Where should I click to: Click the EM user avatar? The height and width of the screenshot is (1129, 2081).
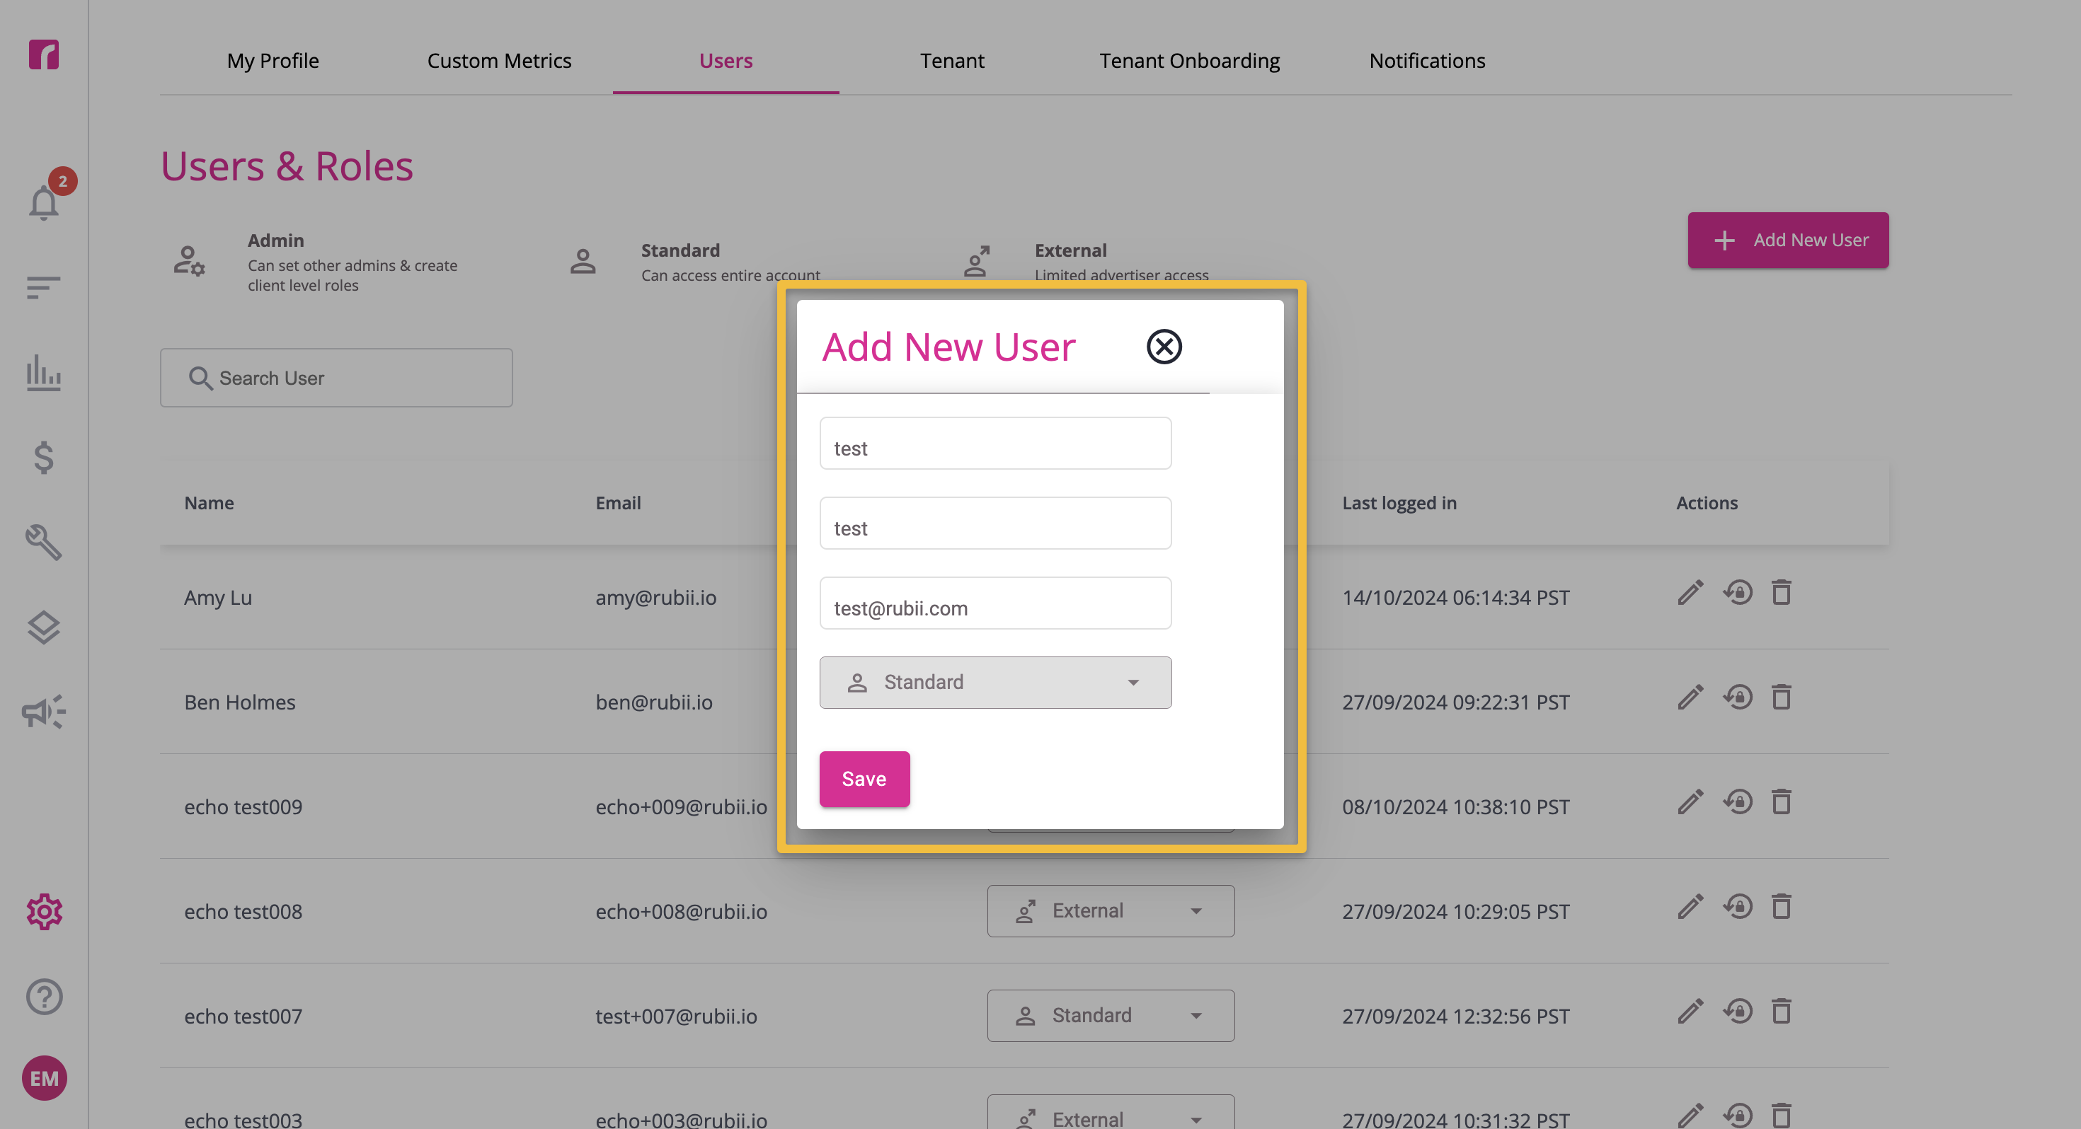click(44, 1078)
